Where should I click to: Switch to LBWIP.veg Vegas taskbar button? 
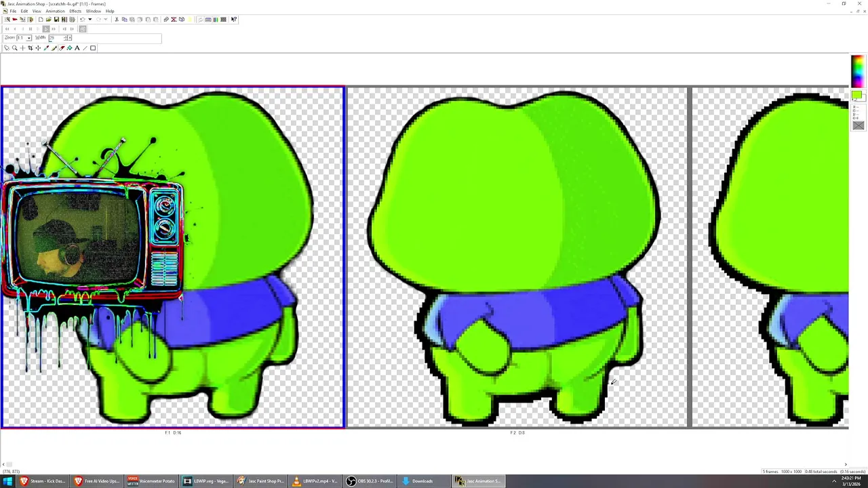206,481
